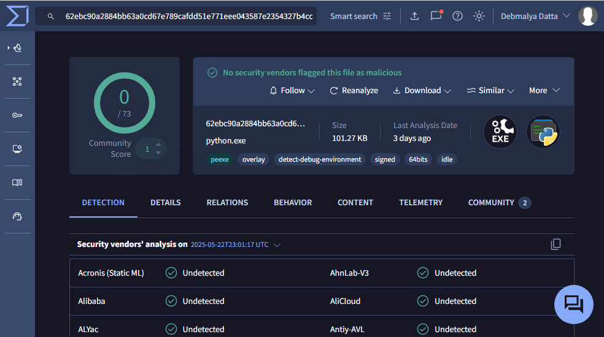This screenshot has width=604, height=337.
Task: Click the 2025-05-22T23:01:17 UTC date link
Action: point(230,244)
